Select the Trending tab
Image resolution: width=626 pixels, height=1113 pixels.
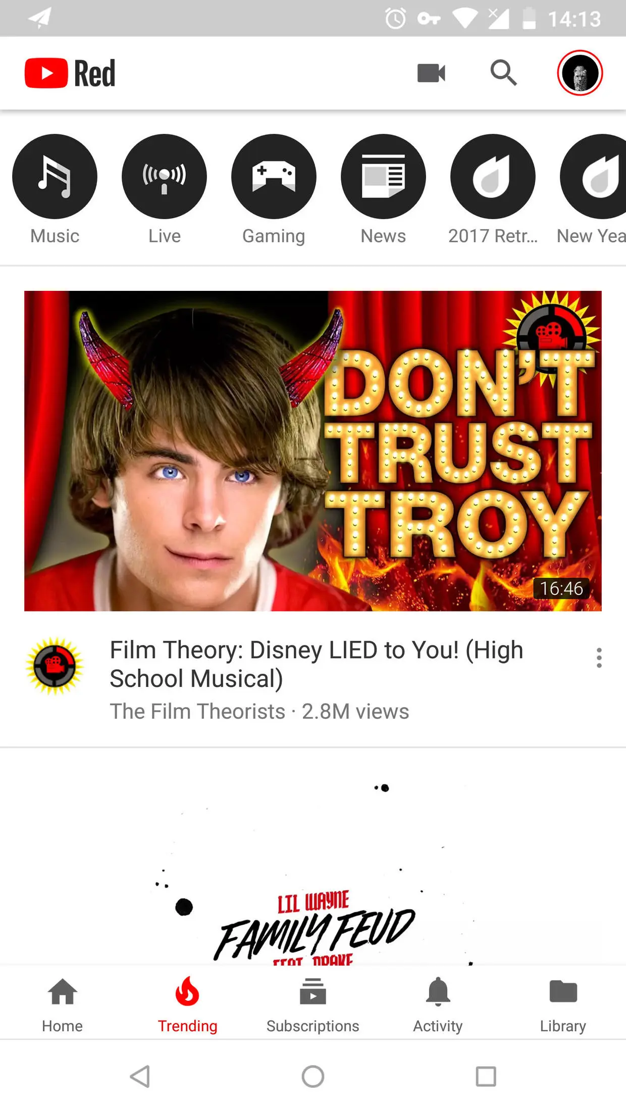pos(187,1004)
